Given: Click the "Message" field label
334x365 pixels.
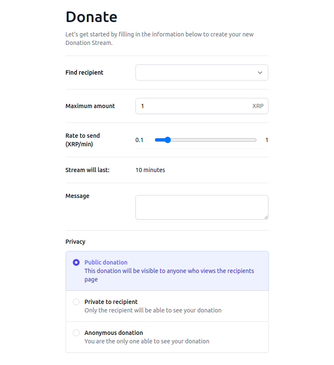Looking at the screenshot, I should pyautogui.click(x=77, y=196).
